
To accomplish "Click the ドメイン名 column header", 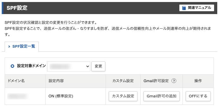I will 16,81.
